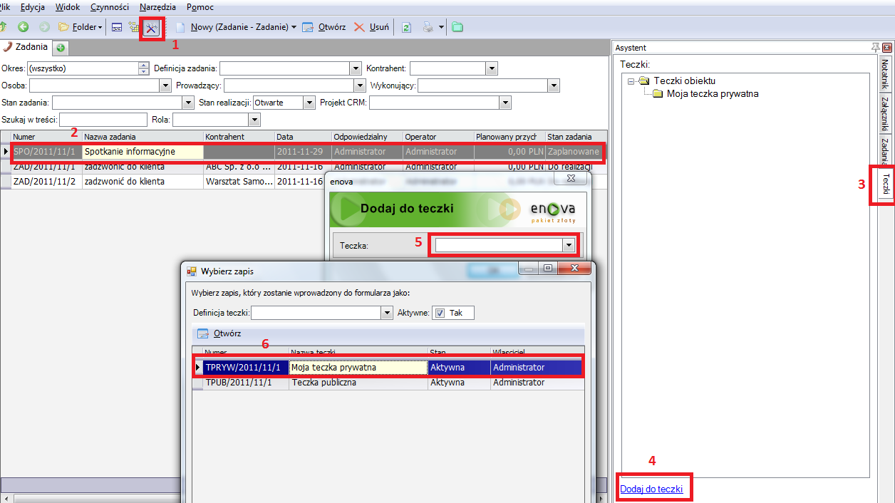Click the green folder icon in toolbar
Screen dimensions: 895x503
[457, 27]
